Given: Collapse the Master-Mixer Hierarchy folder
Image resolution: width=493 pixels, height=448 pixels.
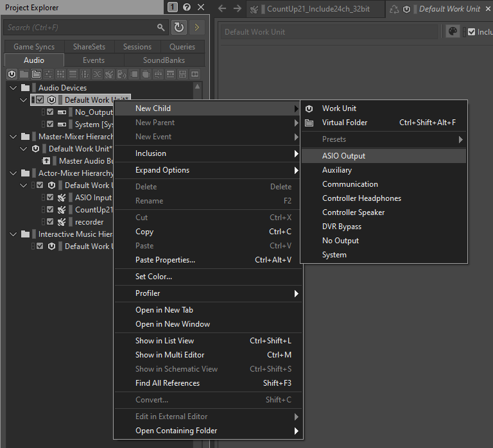Looking at the screenshot, I should click(x=13, y=137).
